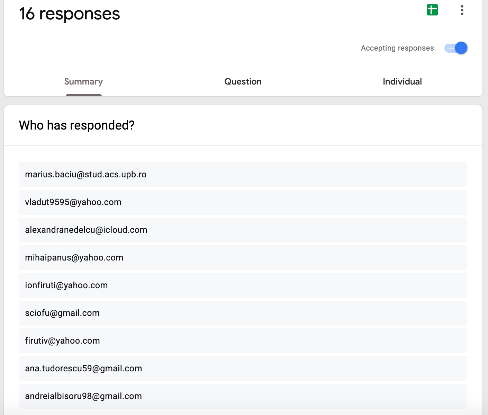Select alexandranedelcu@icloud.com respondent
Viewport: 488px width, 415px height.
click(x=243, y=230)
